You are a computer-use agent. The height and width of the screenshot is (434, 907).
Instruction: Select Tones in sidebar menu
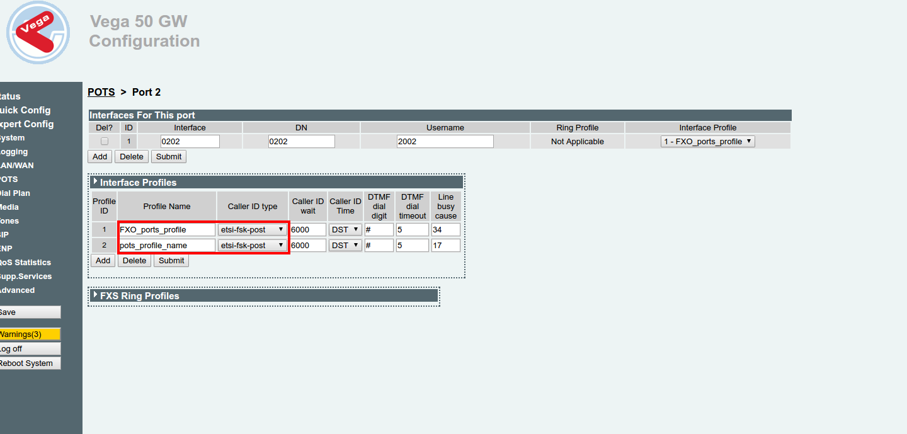tap(9, 221)
